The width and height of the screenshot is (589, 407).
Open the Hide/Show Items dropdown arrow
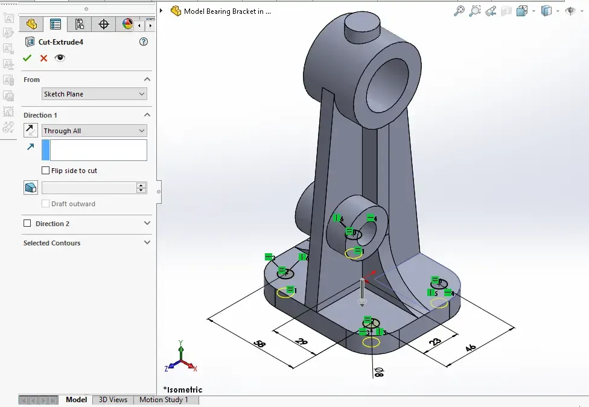[x=583, y=11]
